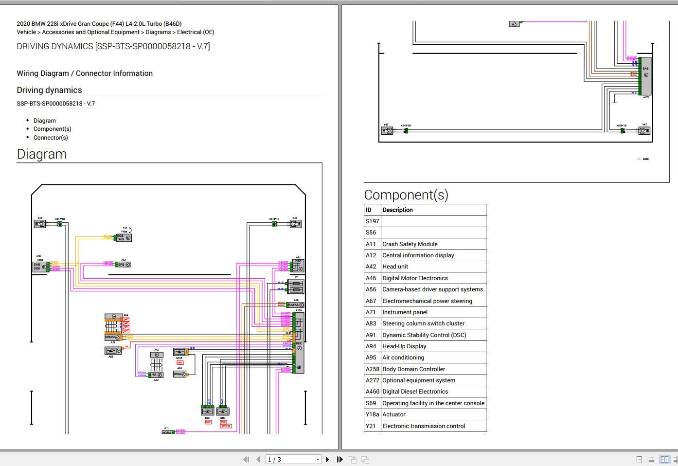Click the Y47 component symbol on the right page
Viewport: 678px width, 466px height.
tap(644, 130)
